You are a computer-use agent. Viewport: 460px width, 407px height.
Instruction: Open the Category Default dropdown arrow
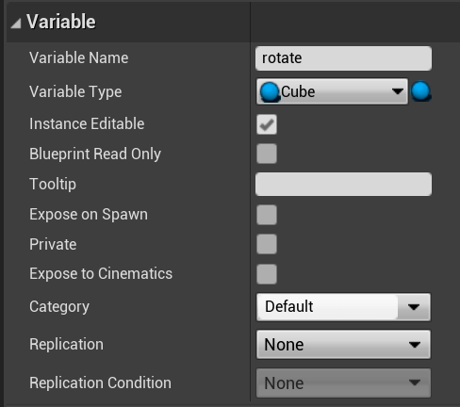pos(414,307)
